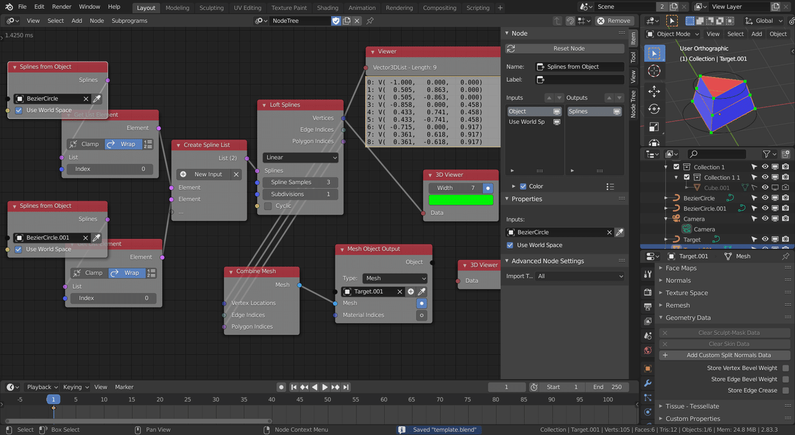Click the Reset Node button
Image resolution: width=795 pixels, height=435 pixels.
[x=568, y=48]
